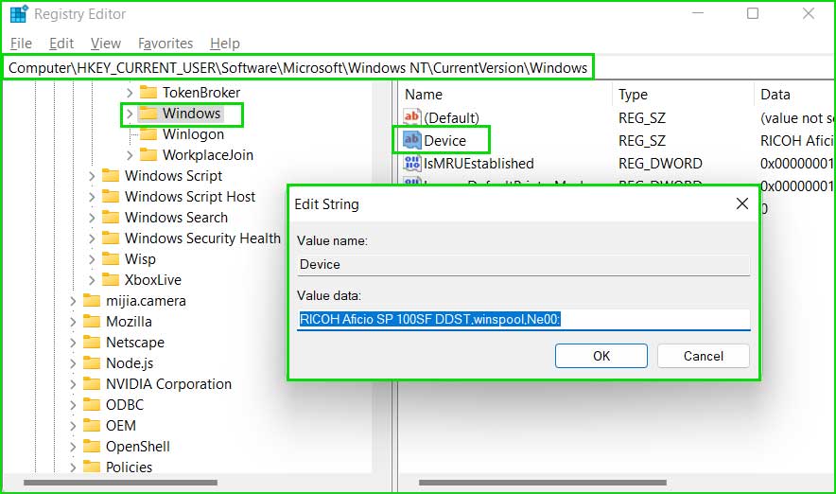The image size is (836, 494).
Task: Confirm the Edit String dialog with OK
Action: [x=601, y=356]
